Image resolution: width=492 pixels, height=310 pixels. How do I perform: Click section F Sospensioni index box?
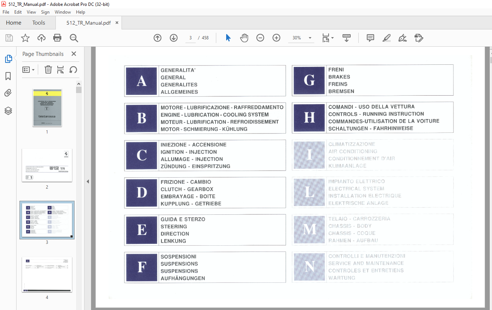(x=205, y=267)
